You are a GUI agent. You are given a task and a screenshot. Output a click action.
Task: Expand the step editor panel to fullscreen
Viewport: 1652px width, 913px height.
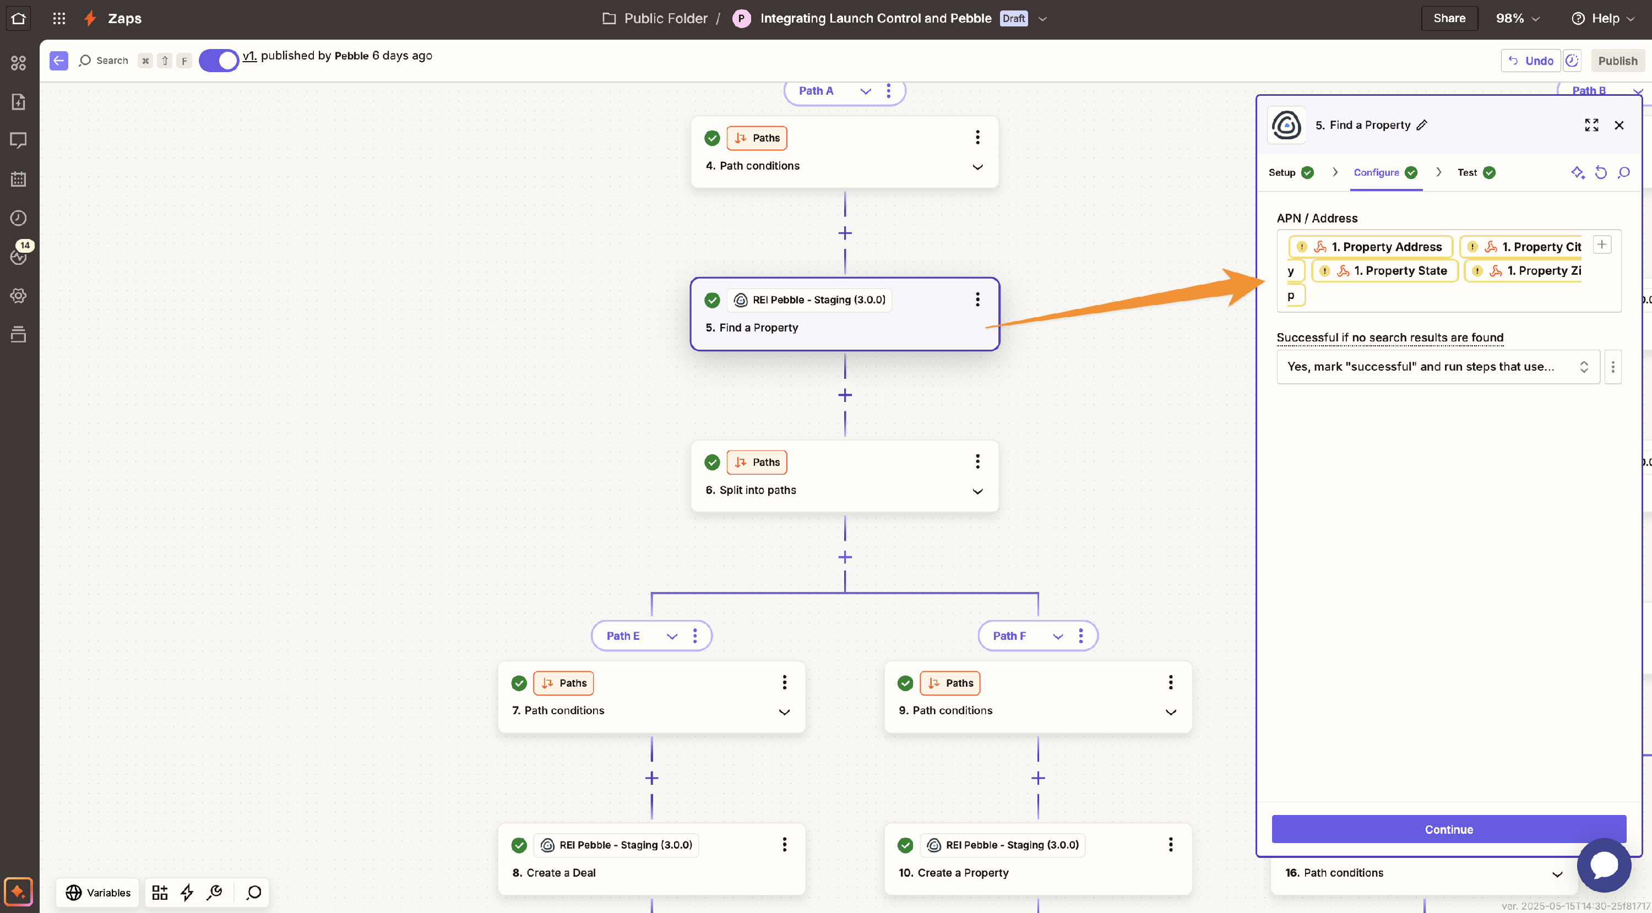[x=1591, y=125]
